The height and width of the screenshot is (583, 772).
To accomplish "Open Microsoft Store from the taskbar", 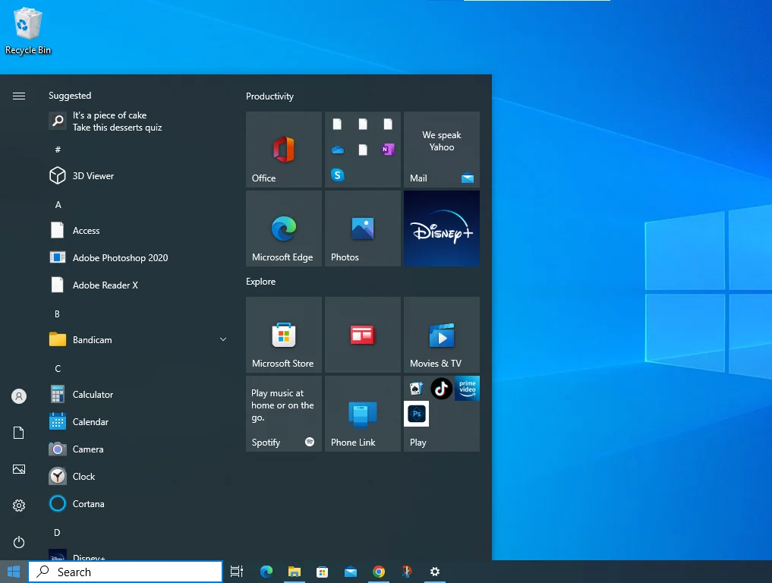I will (x=323, y=572).
